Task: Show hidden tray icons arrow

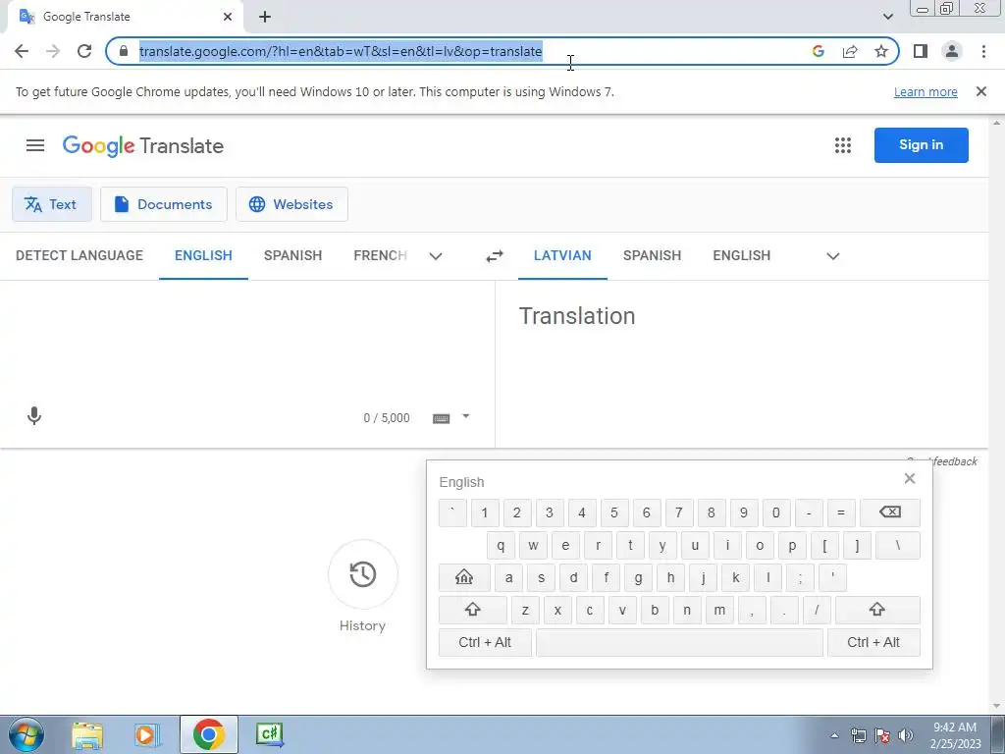Action: click(834, 735)
